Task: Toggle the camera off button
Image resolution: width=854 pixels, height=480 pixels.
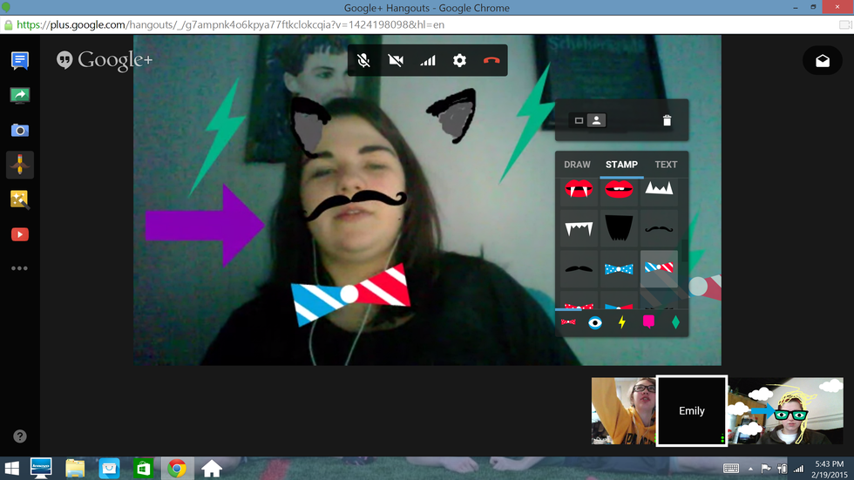Action: (396, 61)
